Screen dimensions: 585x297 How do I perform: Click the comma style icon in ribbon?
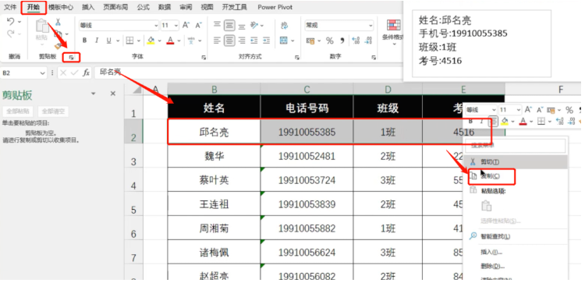tap(342, 41)
